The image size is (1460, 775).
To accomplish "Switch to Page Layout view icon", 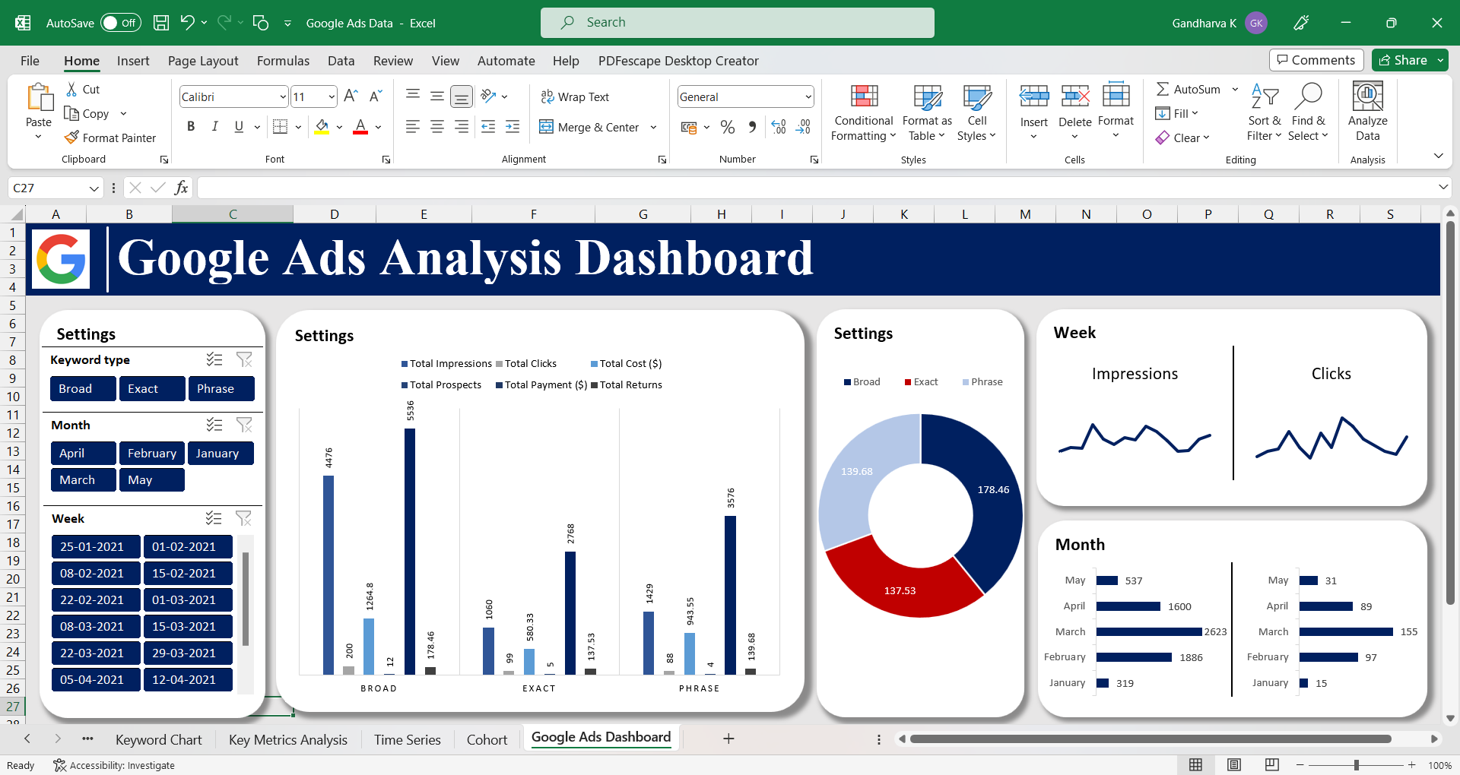I will pos(1234,764).
